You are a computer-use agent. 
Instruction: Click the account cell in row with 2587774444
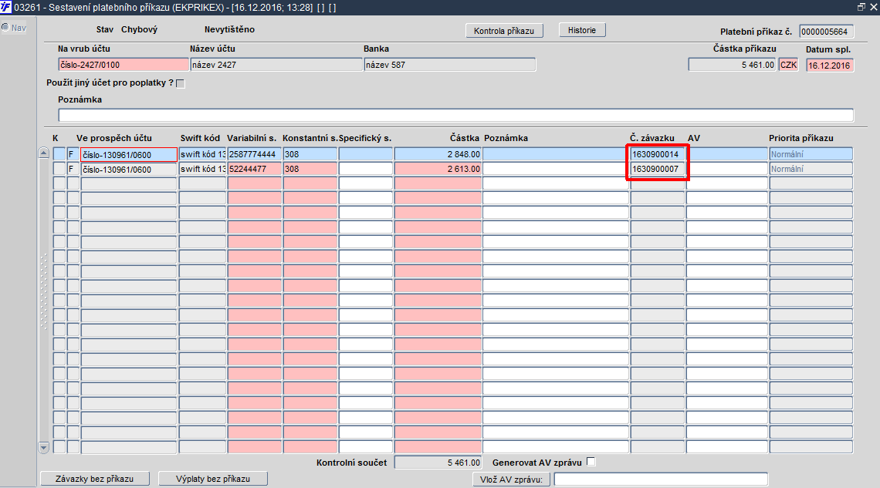tap(129, 154)
